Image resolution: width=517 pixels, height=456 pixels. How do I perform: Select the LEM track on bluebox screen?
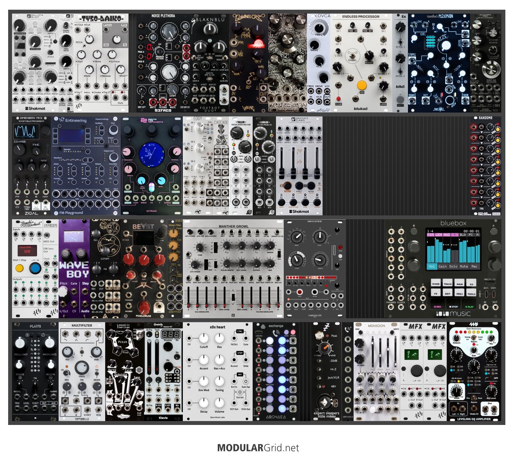tap(439, 235)
